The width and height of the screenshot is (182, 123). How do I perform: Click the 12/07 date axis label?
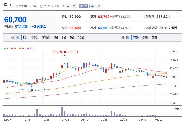(x=7, y=120)
